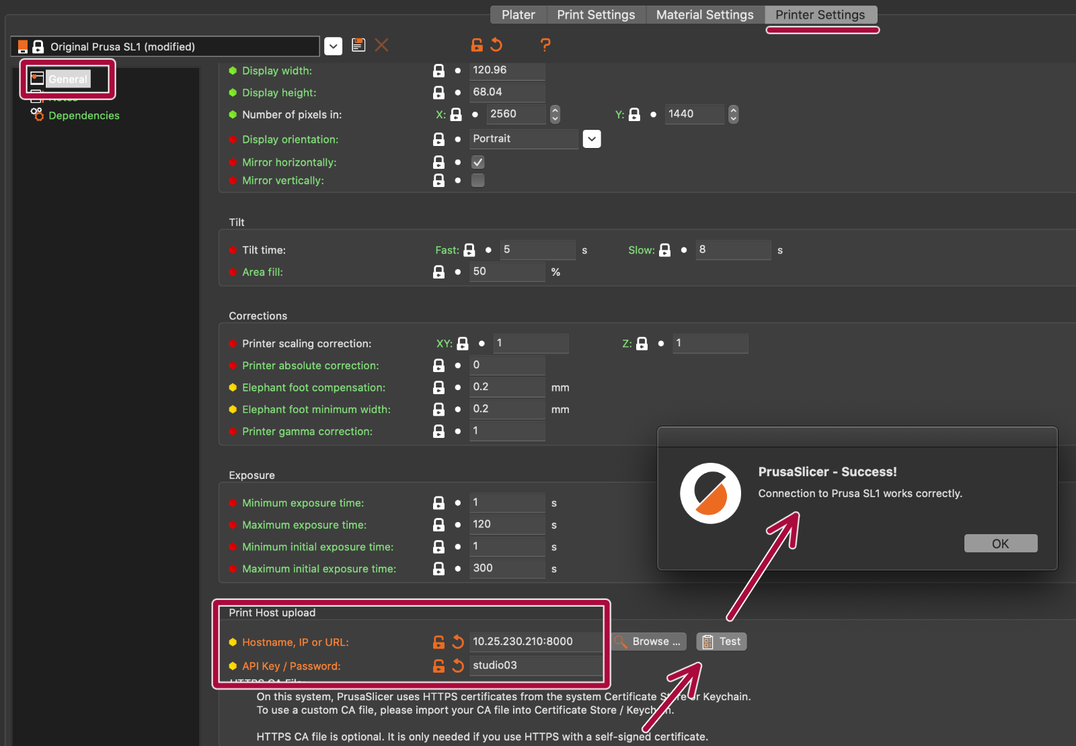Click the delete preset X icon

(x=381, y=45)
